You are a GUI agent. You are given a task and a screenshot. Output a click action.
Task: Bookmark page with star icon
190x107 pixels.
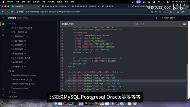pyautogui.click(x=160, y=12)
